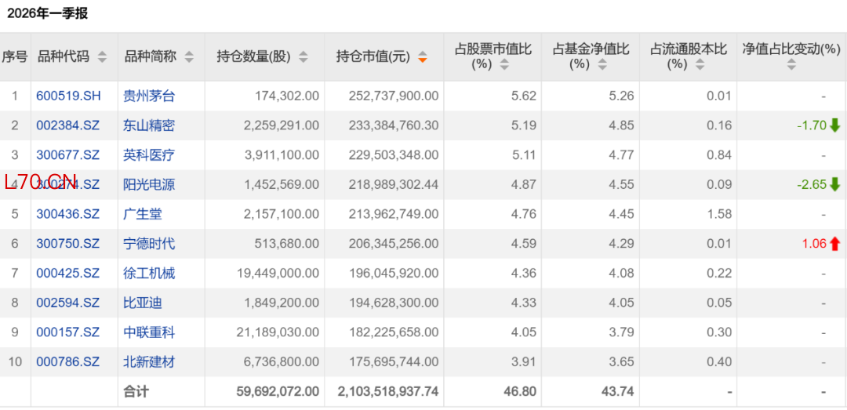Open stock code 300750.SZ link
The height and width of the screenshot is (410, 847).
pyautogui.click(x=68, y=244)
